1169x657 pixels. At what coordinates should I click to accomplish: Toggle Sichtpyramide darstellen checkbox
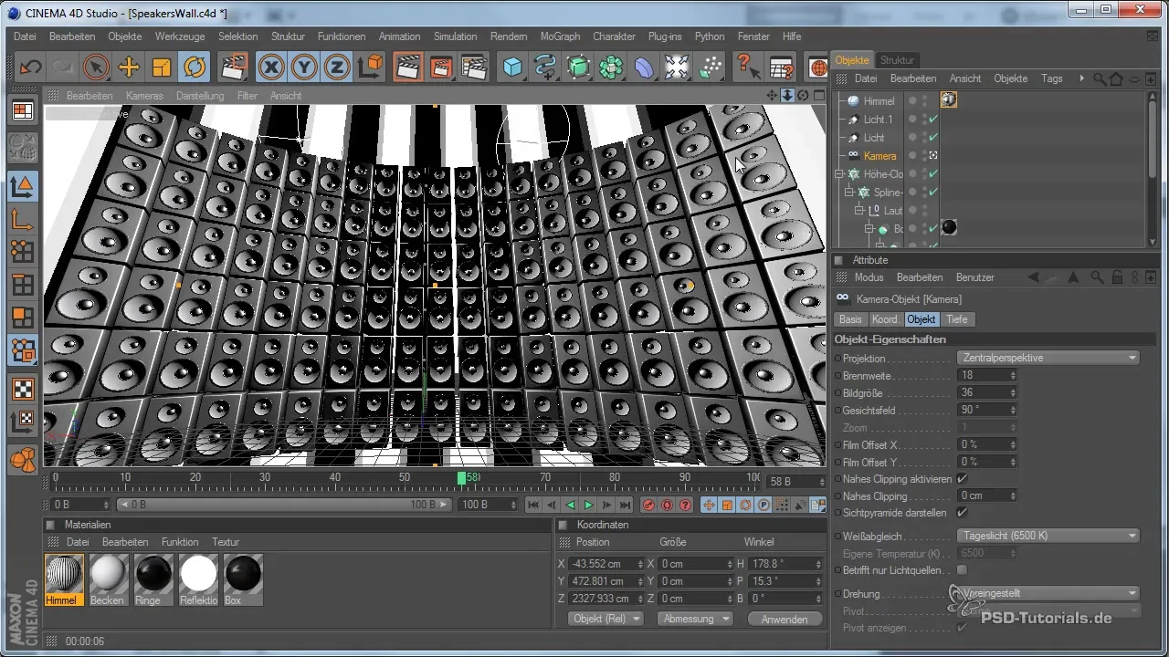[x=962, y=513]
